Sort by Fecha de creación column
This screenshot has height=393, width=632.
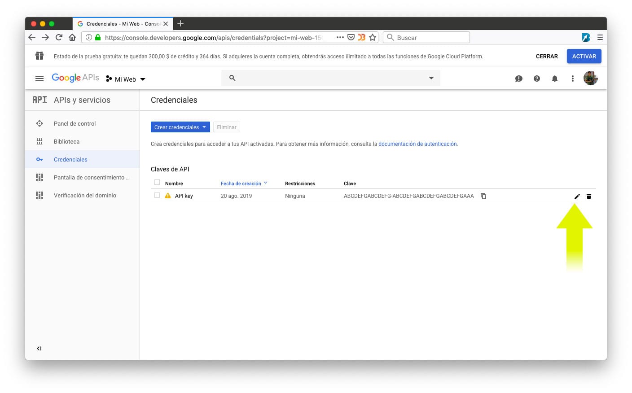[244, 183]
